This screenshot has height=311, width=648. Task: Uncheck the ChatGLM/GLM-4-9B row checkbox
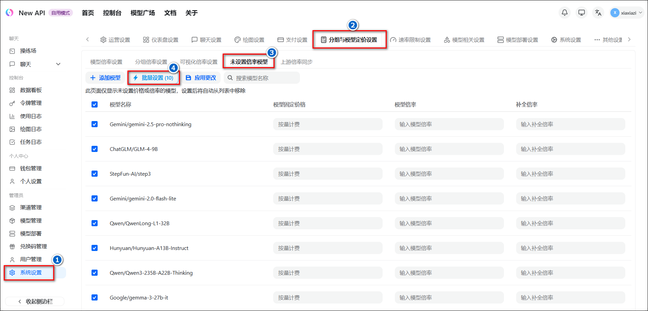click(x=95, y=149)
